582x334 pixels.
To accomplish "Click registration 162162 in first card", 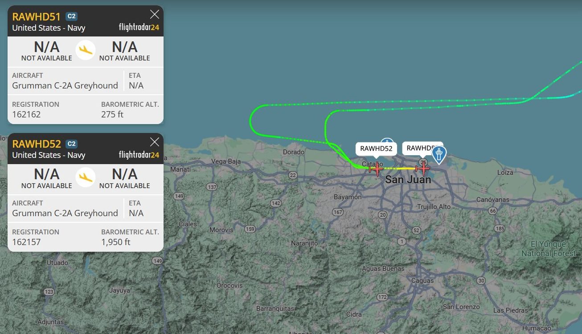I will [26, 114].
